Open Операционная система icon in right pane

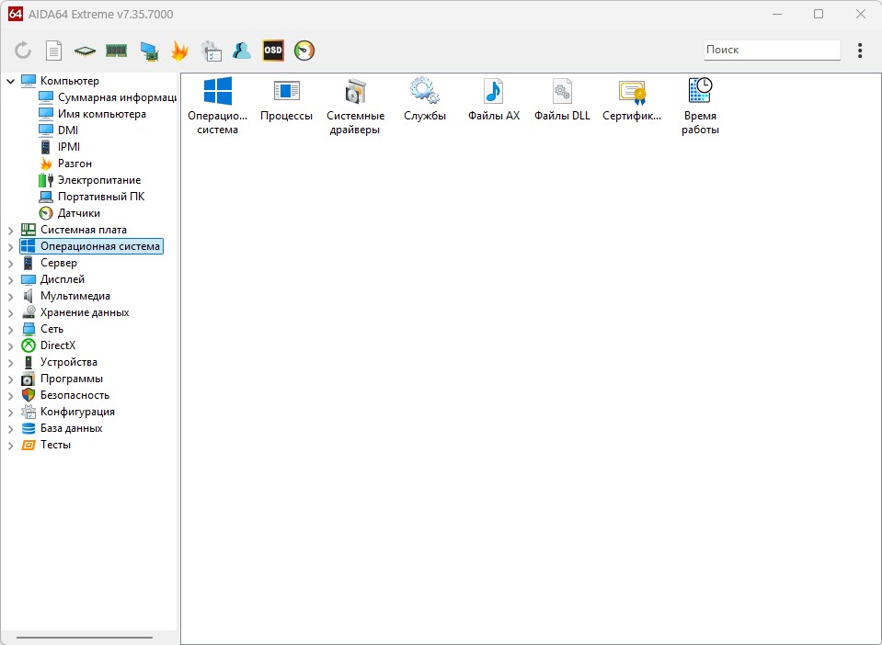pos(218,106)
